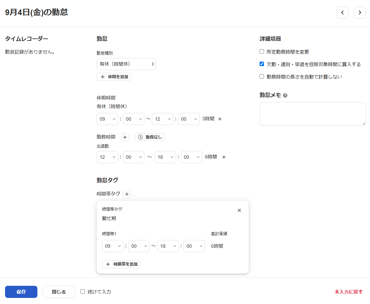Go to next day with right chevron

click(360, 12)
